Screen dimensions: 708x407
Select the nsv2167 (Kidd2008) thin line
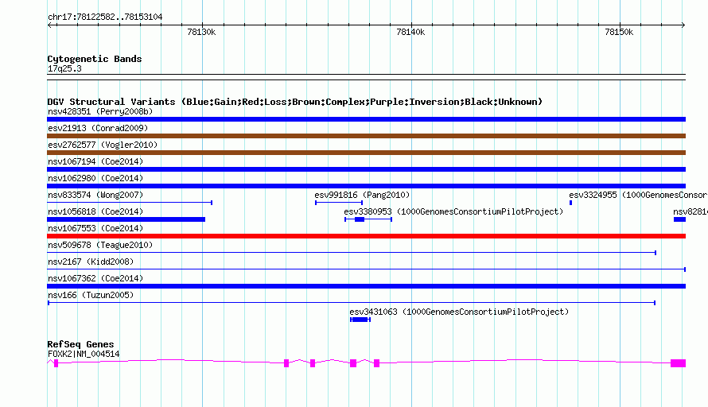366,269
